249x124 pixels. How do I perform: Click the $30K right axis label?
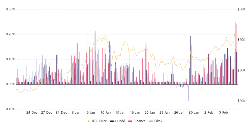pos(241,70)
